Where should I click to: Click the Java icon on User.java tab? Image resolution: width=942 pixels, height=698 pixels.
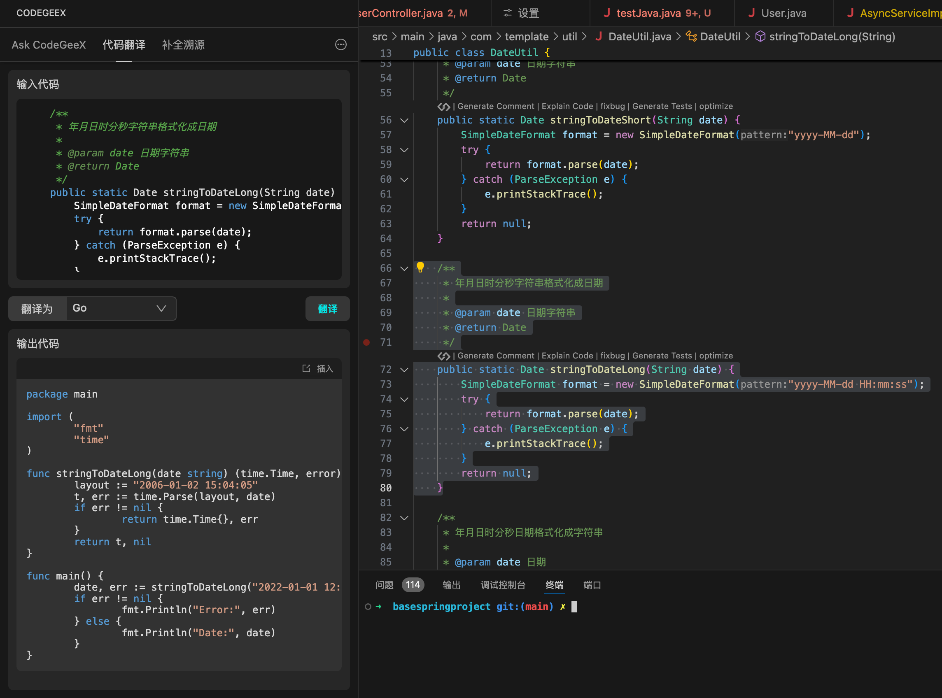(x=751, y=13)
